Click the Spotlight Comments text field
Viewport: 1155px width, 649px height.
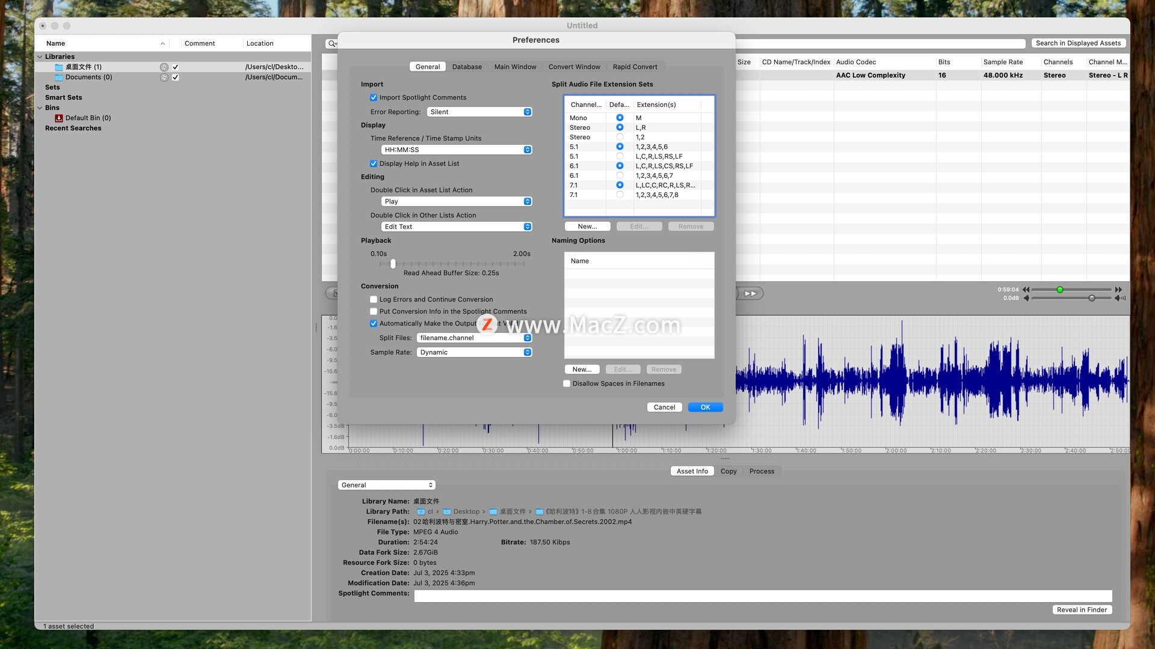pos(763,596)
